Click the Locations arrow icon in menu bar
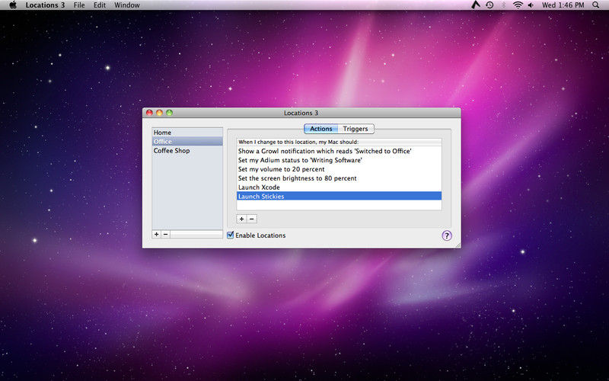609x381 pixels. (476, 5)
